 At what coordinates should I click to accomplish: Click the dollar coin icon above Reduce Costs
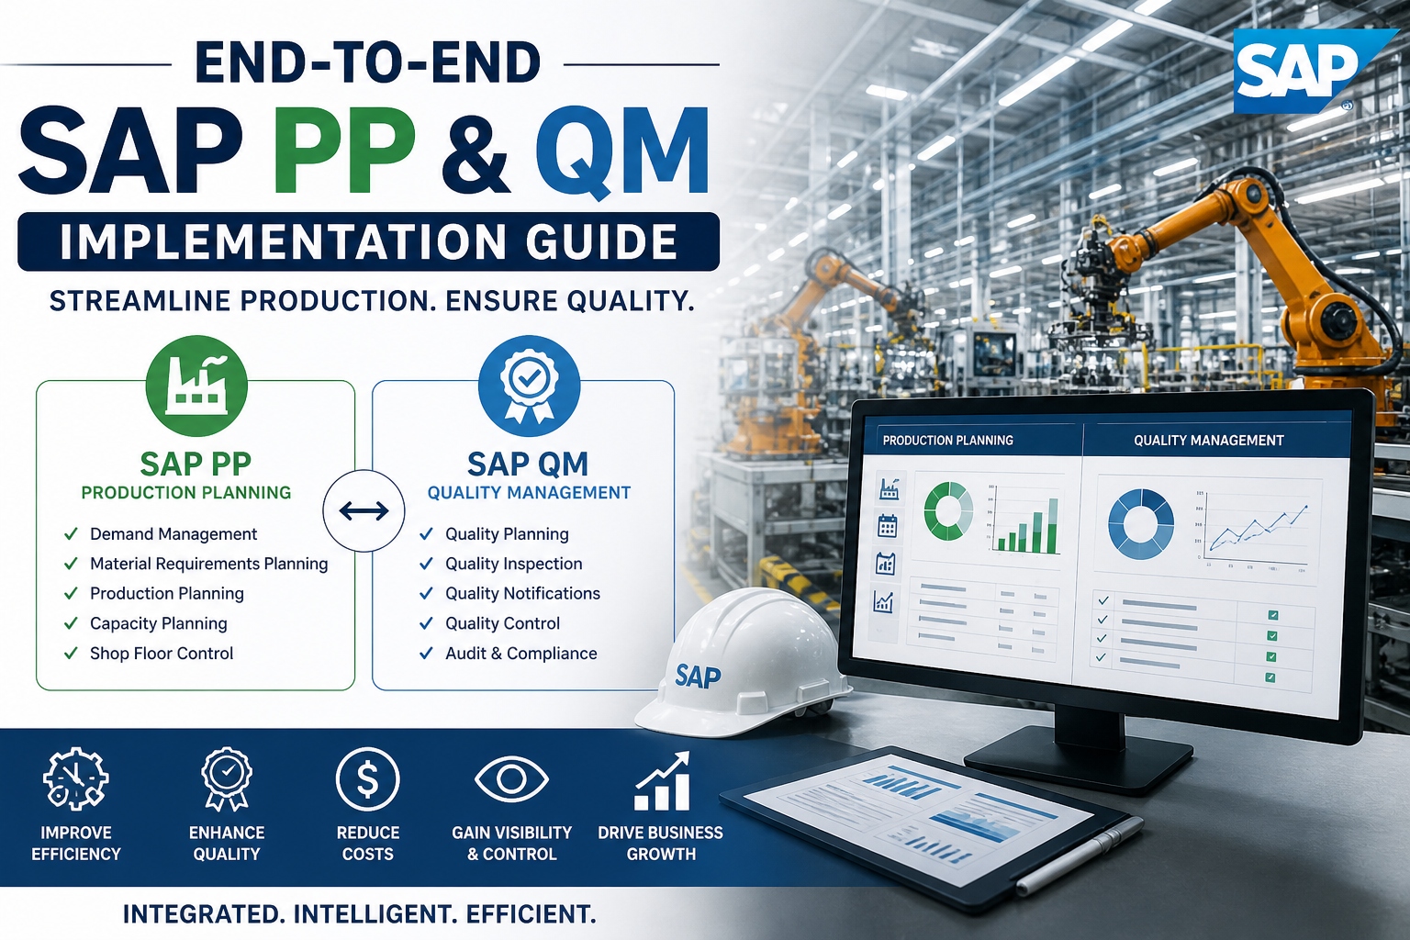[367, 779]
